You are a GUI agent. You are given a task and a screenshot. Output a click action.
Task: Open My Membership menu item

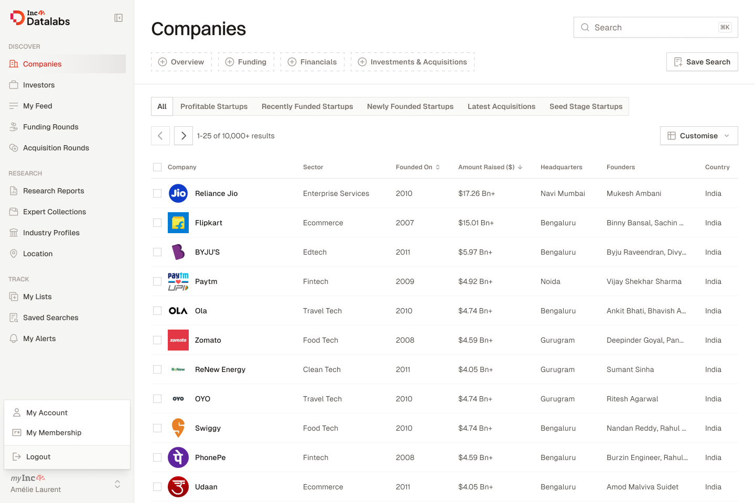(67, 433)
